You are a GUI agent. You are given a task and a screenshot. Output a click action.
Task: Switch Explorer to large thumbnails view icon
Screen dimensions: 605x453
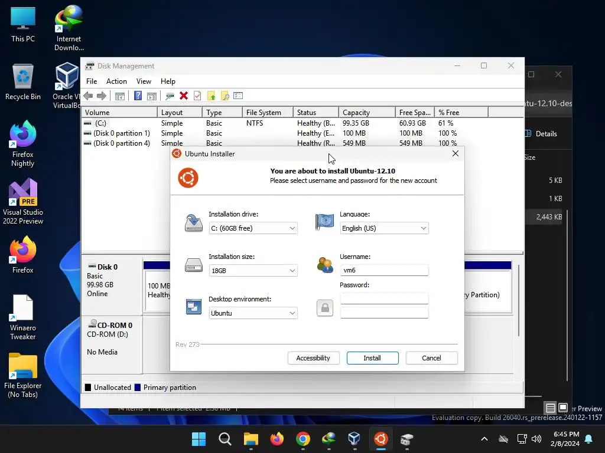(x=563, y=408)
